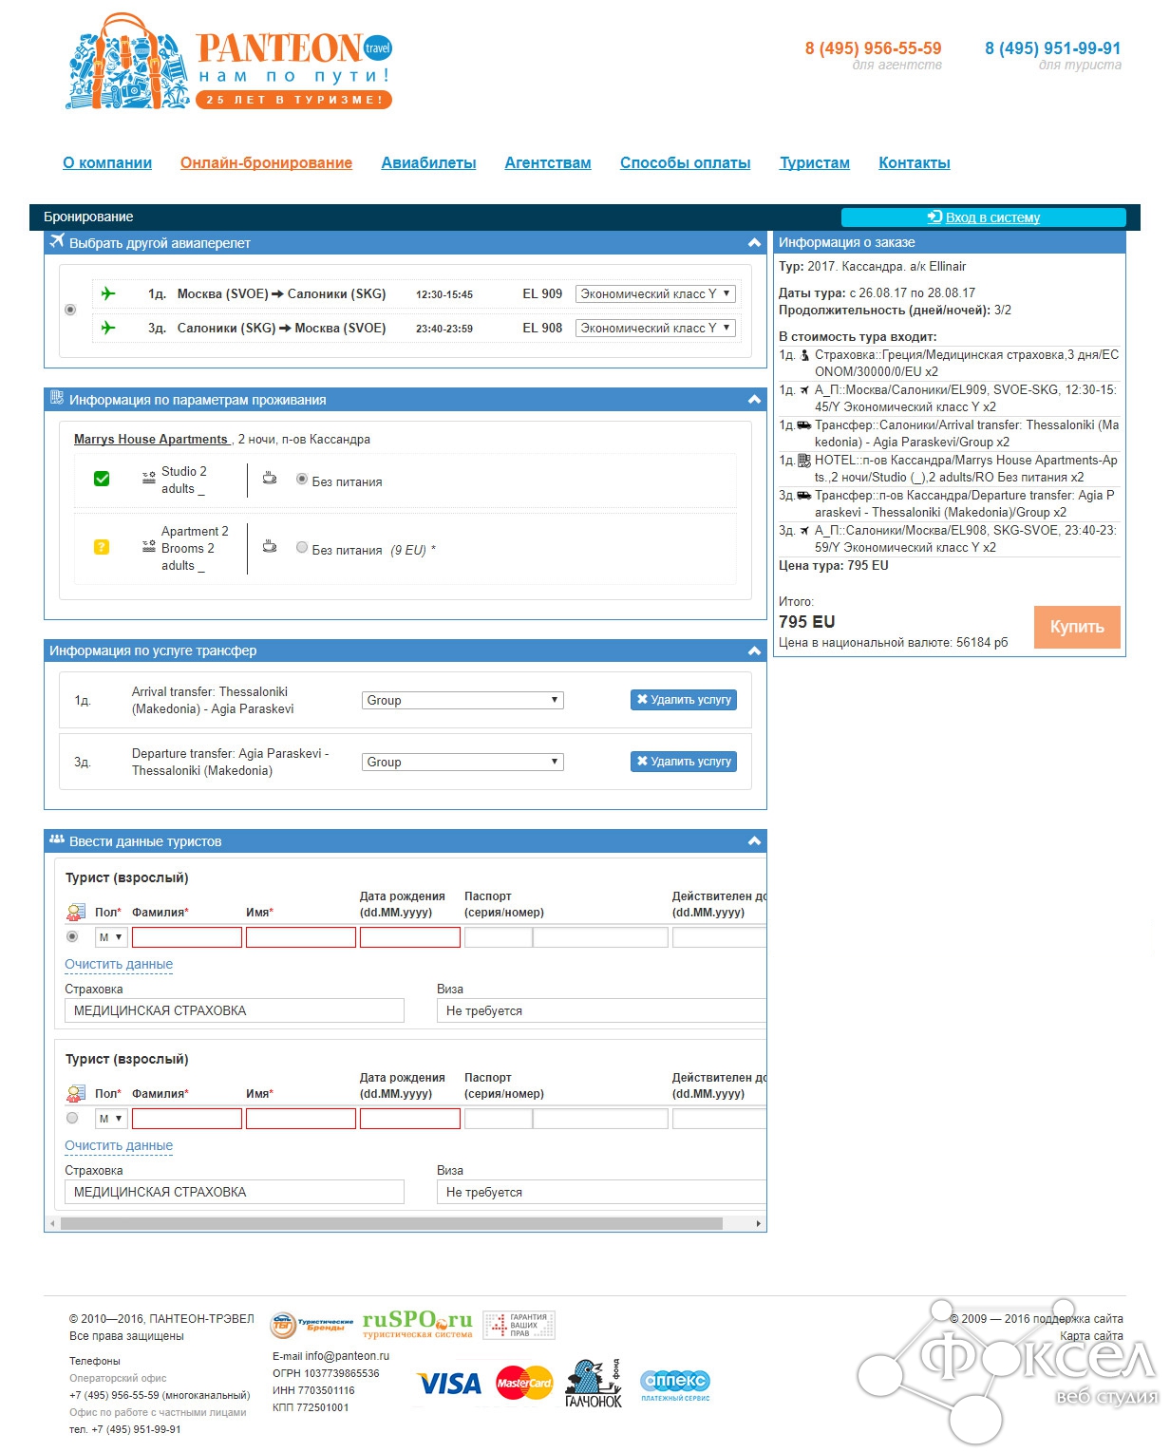Click the bed icon next to Apartment 2 Brooms
This screenshot has height=1452, width=1170.
click(149, 546)
